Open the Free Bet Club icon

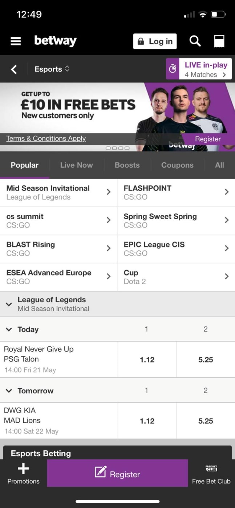click(211, 470)
